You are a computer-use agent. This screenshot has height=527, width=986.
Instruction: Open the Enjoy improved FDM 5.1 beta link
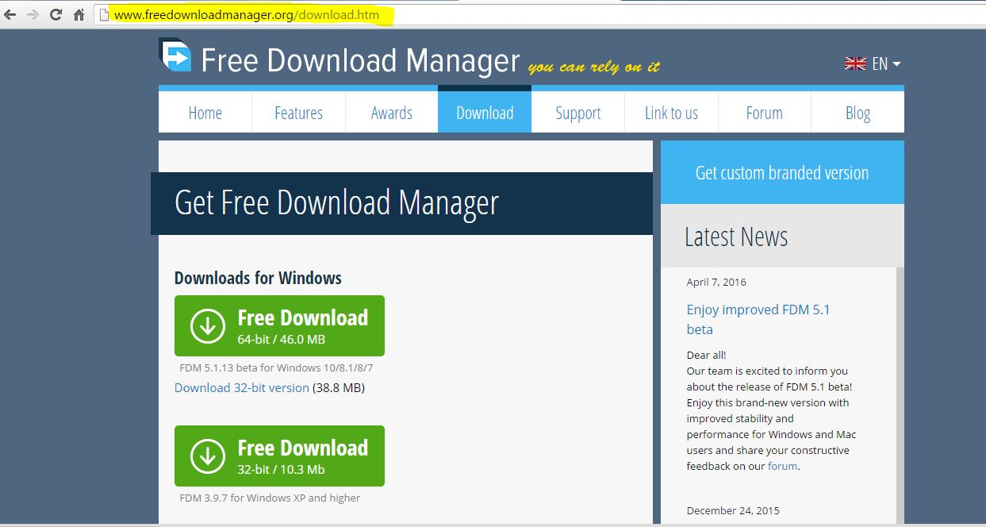[x=758, y=319]
